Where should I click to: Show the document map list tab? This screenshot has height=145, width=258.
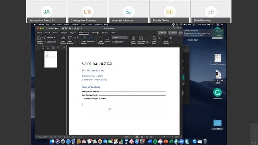click(48, 48)
